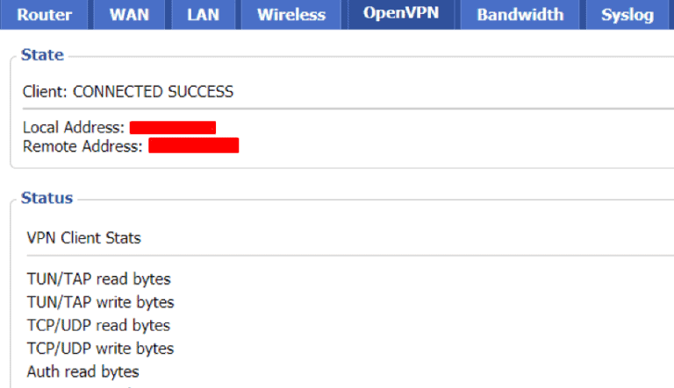Click the Local Address label
Screen dimensions: 674x388
click(x=74, y=128)
